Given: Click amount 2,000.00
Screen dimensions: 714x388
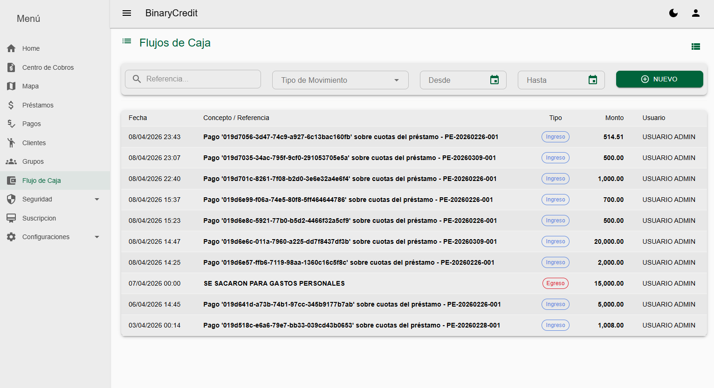Looking at the screenshot, I should [611, 262].
